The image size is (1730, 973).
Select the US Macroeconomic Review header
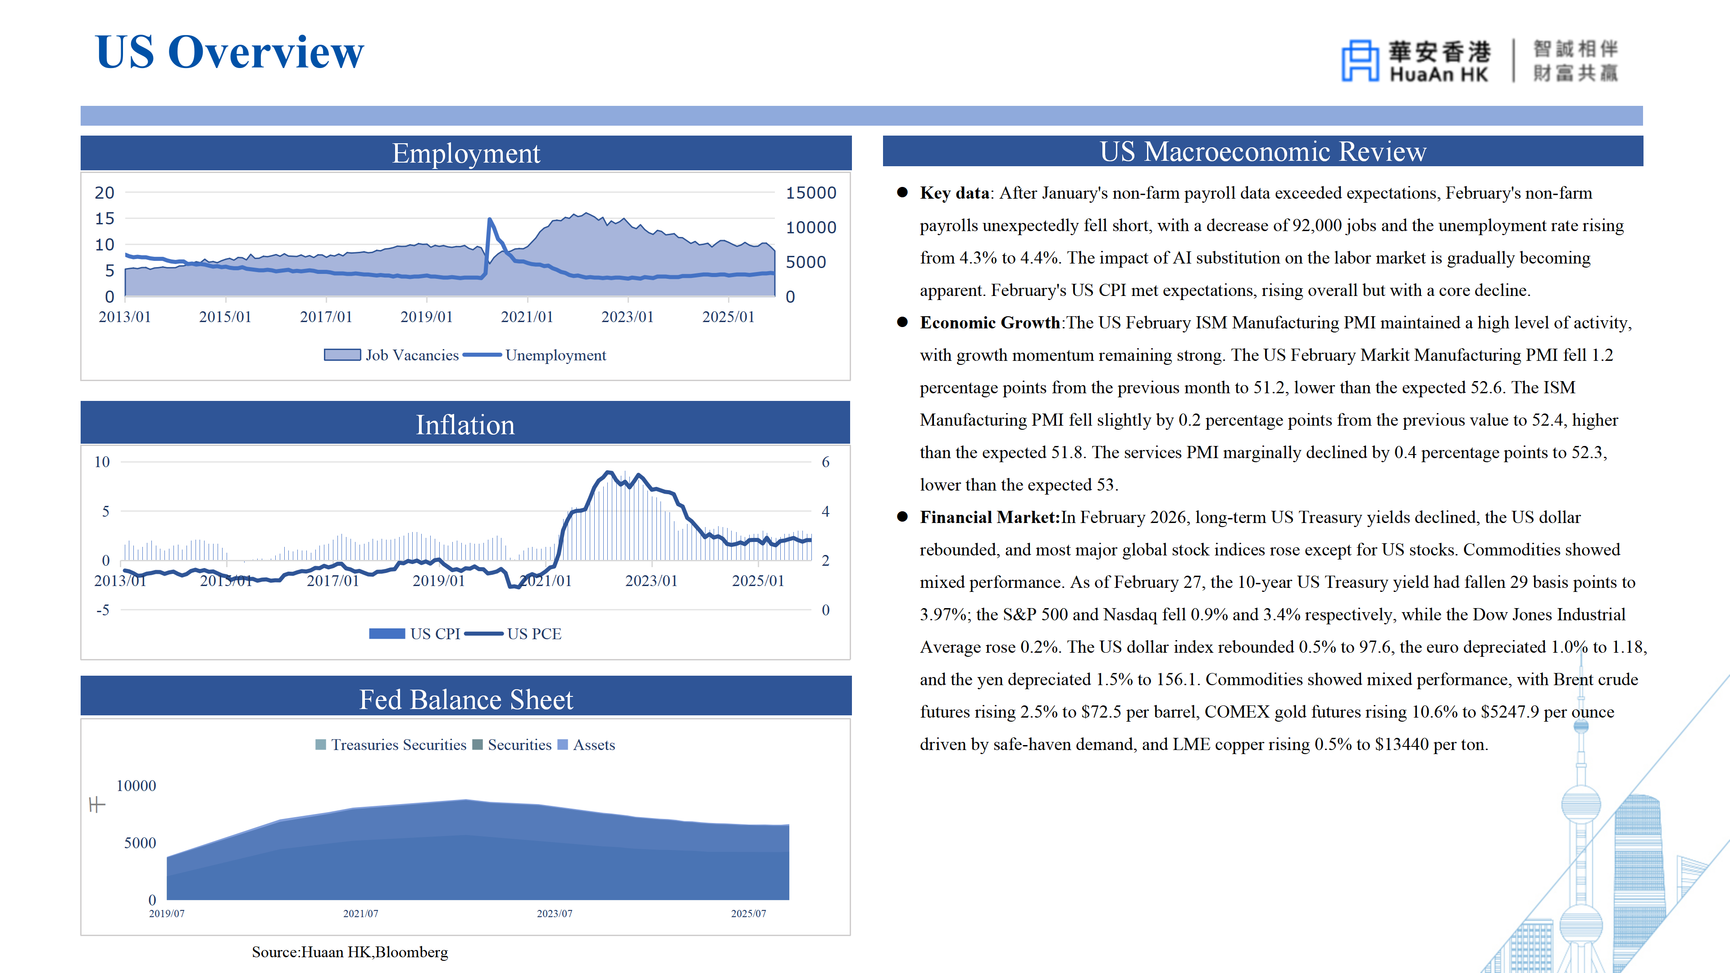point(1262,151)
